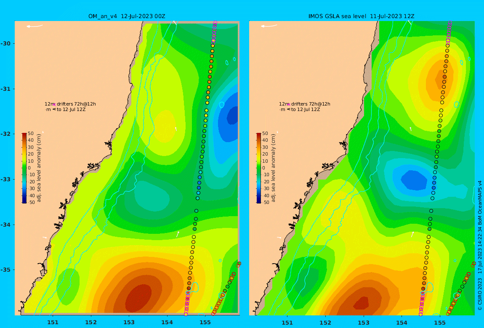Click the left map's sea level color scale bar

[x=24, y=168]
